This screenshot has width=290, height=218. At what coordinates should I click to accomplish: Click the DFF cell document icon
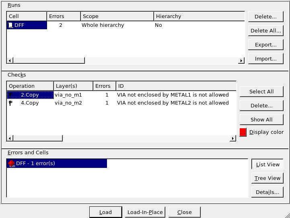click(x=11, y=25)
